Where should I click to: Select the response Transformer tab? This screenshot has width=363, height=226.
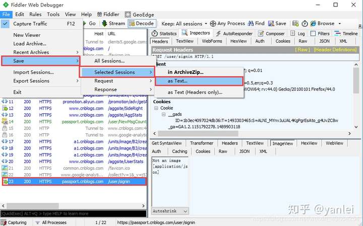click(x=201, y=143)
